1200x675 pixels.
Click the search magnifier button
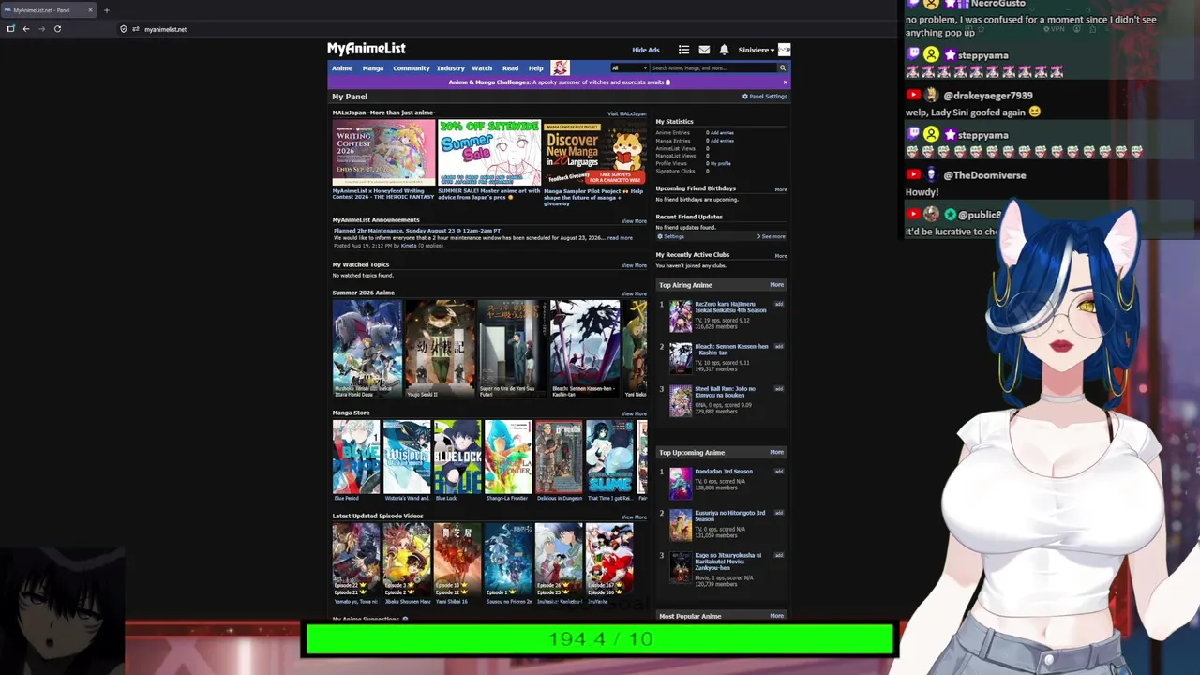tap(782, 67)
